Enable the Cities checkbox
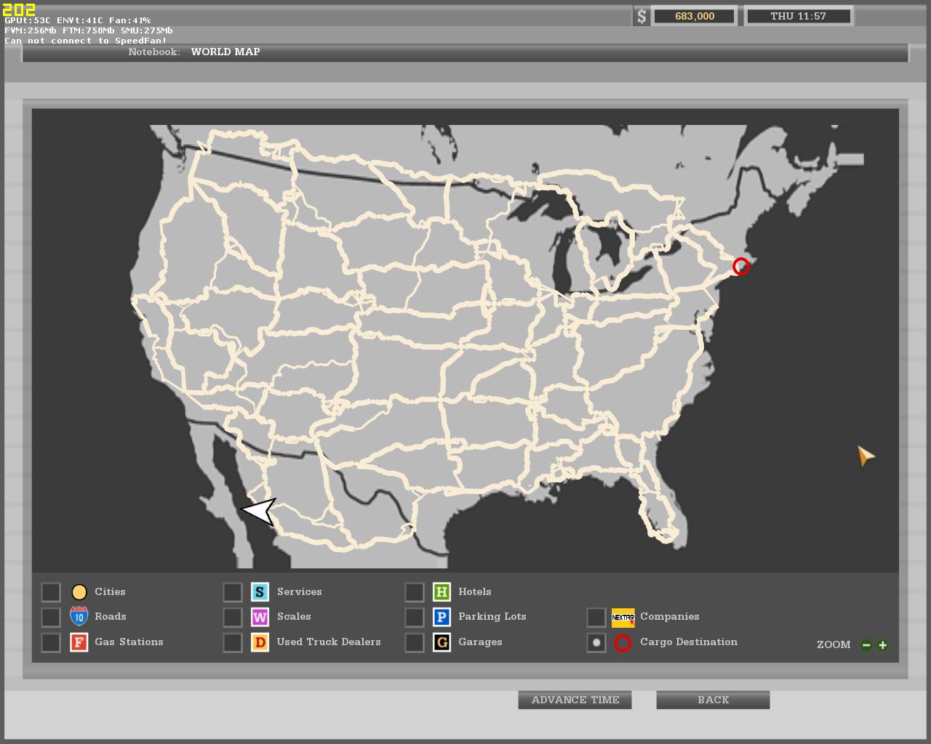Screen dimensions: 931x744 pyautogui.click(x=51, y=592)
